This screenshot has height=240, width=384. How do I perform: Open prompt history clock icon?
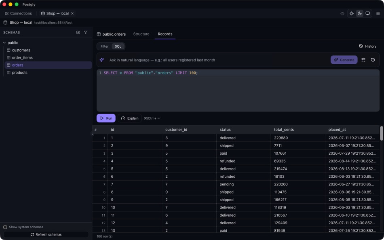click(x=373, y=60)
